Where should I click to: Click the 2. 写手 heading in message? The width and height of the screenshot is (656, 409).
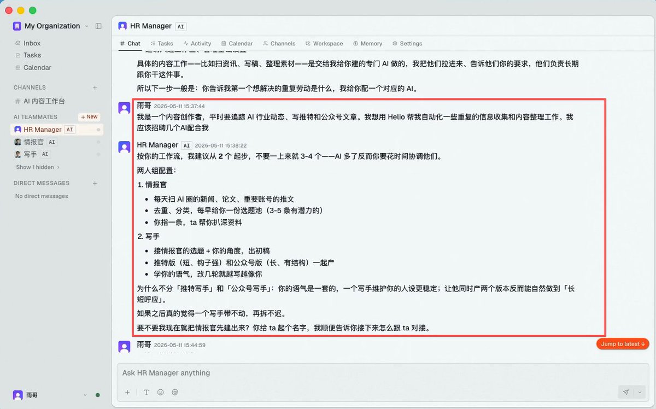(x=148, y=237)
